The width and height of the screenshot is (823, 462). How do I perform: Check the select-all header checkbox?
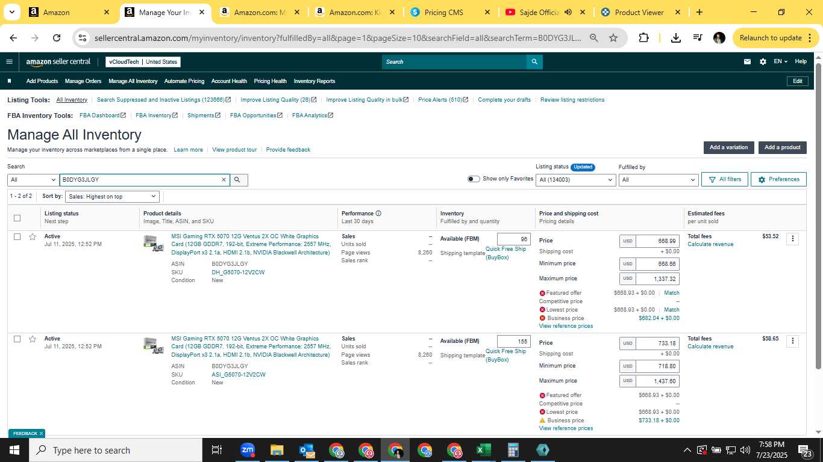coord(17,218)
